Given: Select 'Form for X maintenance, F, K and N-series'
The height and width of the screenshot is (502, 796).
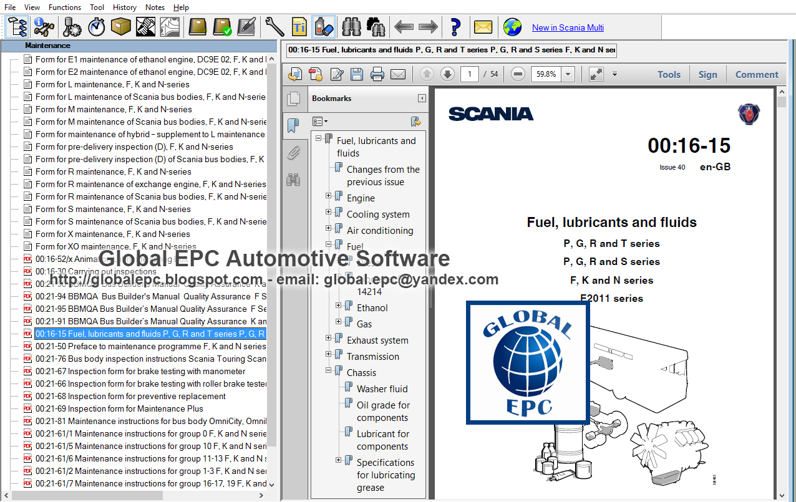Looking at the screenshot, I should [x=113, y=234].
